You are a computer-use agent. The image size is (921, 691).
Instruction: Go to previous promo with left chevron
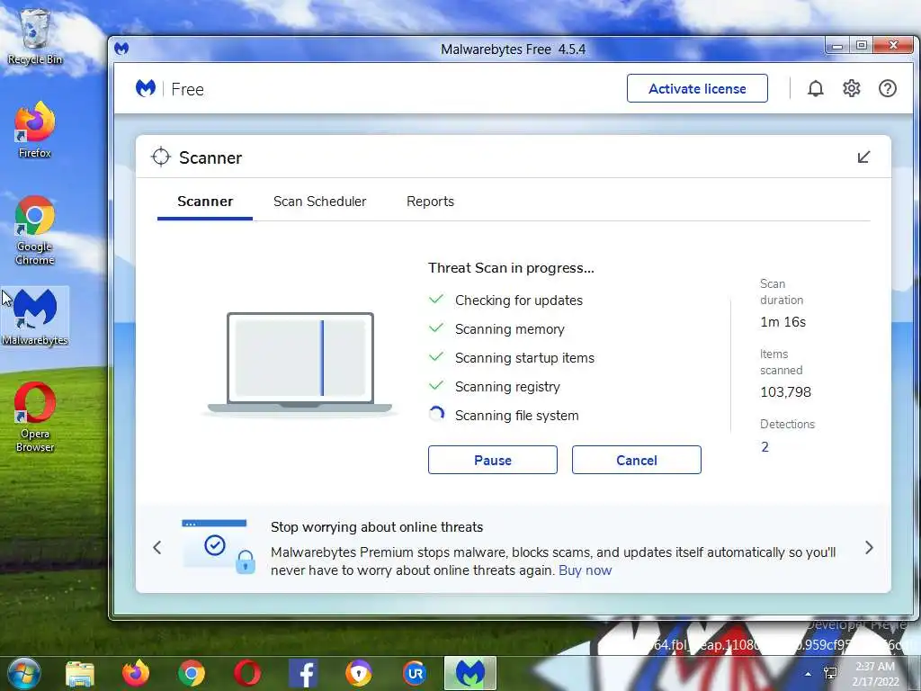[x=156, y=548]
